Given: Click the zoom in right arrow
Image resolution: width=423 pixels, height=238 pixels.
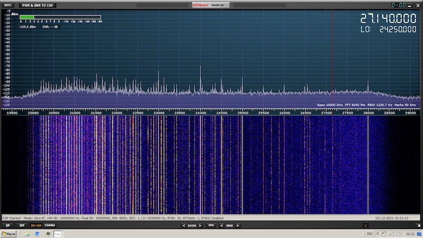Looking at the screenshot, I should click(x=199, y=225).
